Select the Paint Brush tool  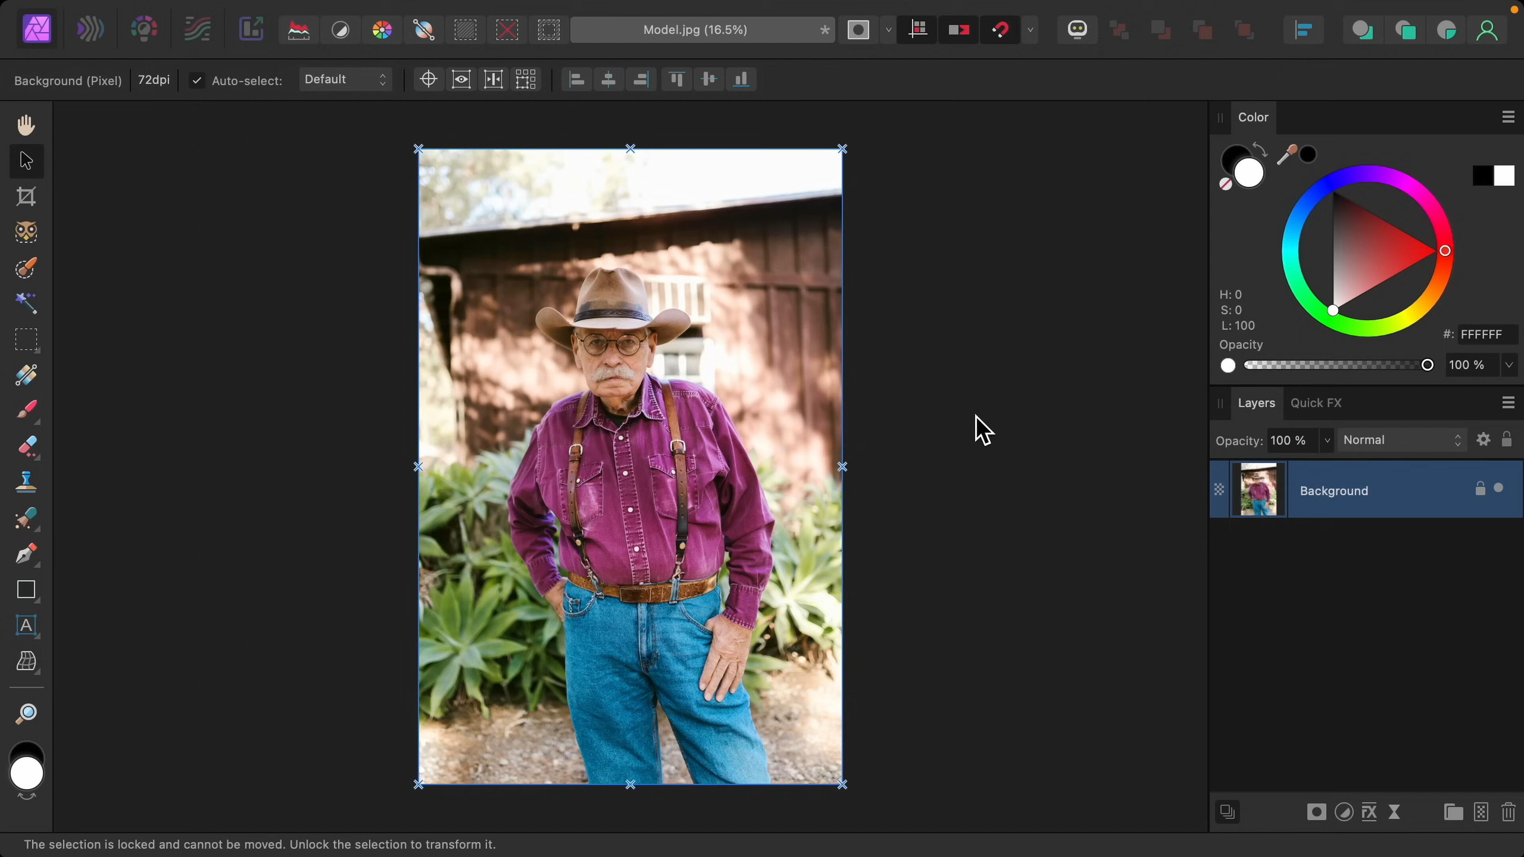coord(26,409)
